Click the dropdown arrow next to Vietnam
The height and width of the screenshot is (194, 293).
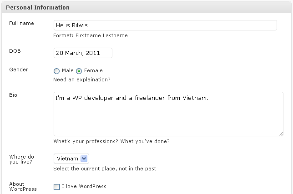tap(84, 159)
